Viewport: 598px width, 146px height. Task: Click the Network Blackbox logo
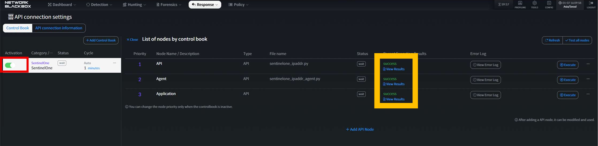pos(18,4)
